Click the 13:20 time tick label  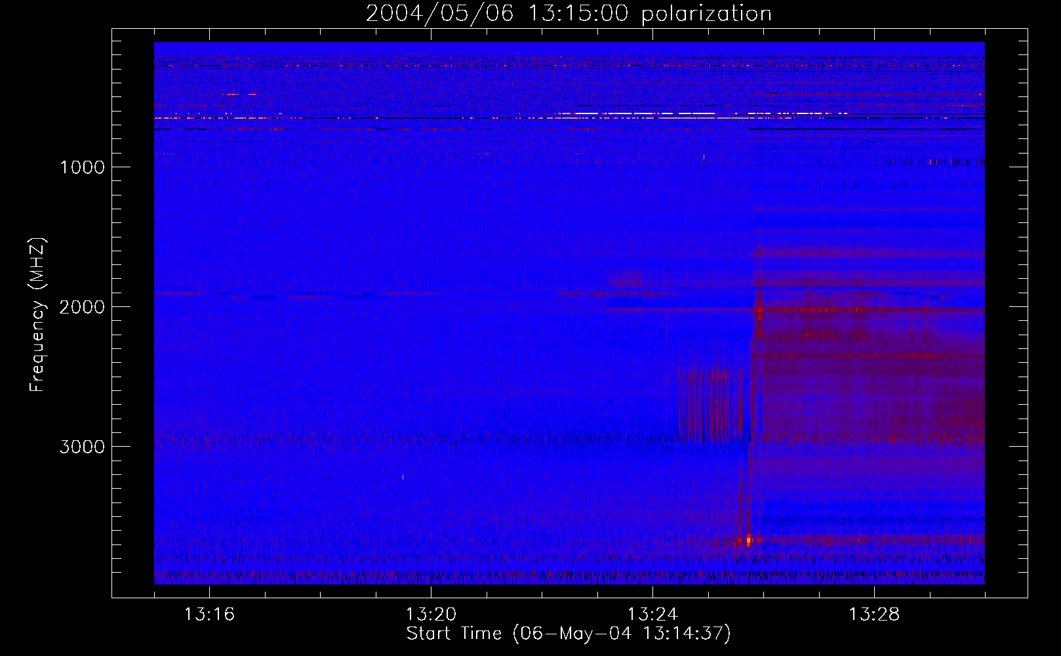431,615
